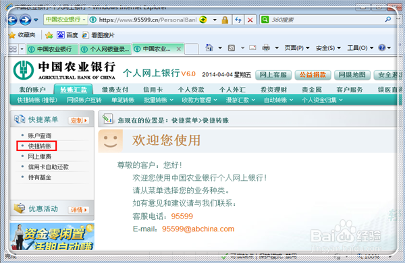
Task: Expand the 批量转账 submenu
Action: tap(159, 100)
